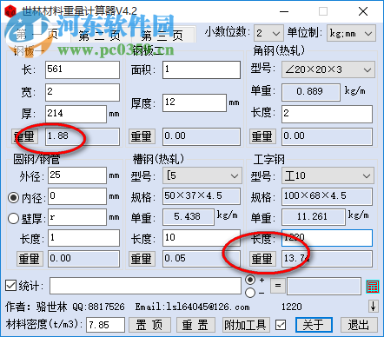Click the statistics result box after equals
384x337 pixels.
pos(324,287)
